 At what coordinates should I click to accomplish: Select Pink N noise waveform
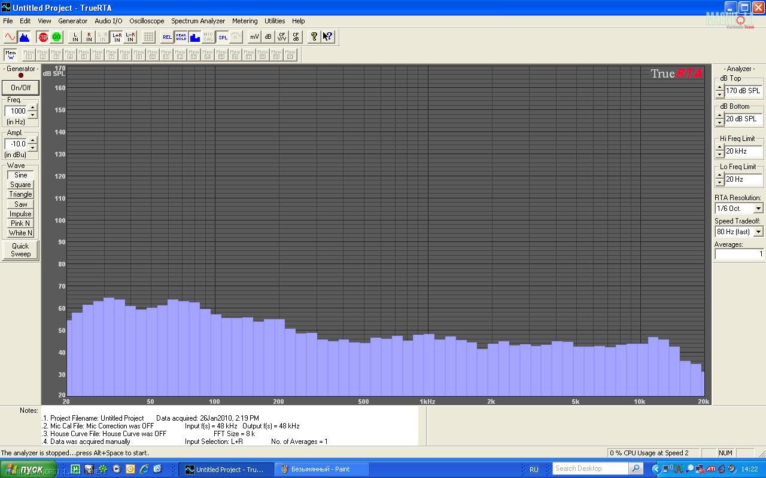[20, 223]
